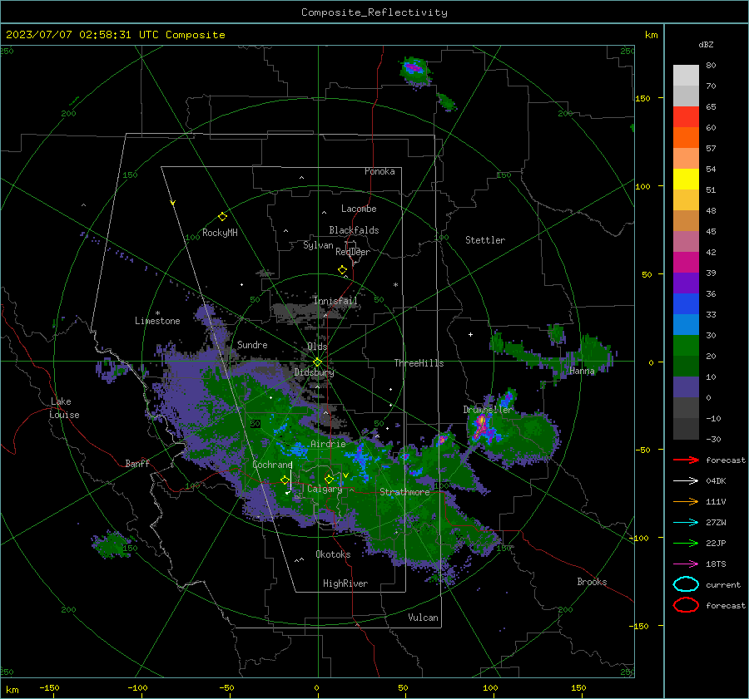Click the isolated storm cell northeast of Ponoka

click(x=414, y=71)
